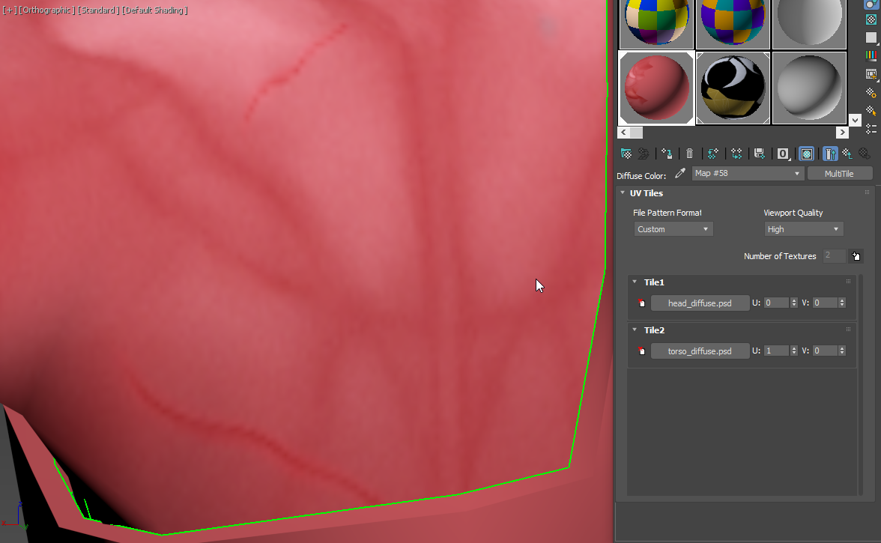Click the Go to Parent icon
The width and height of the screenshot is (881, 543).
click(847, 154)
